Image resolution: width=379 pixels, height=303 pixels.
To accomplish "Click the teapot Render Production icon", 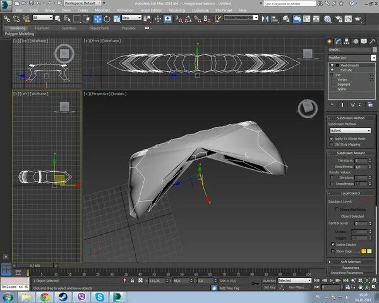I will tap(358, 19).
